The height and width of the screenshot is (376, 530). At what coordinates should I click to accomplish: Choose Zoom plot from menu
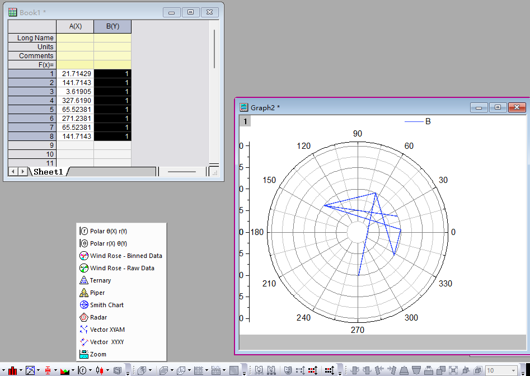click(93, 354)
